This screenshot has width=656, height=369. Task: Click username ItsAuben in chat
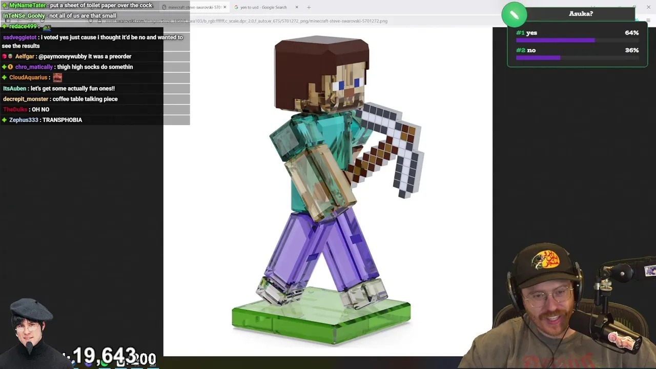tap(14, 89)
